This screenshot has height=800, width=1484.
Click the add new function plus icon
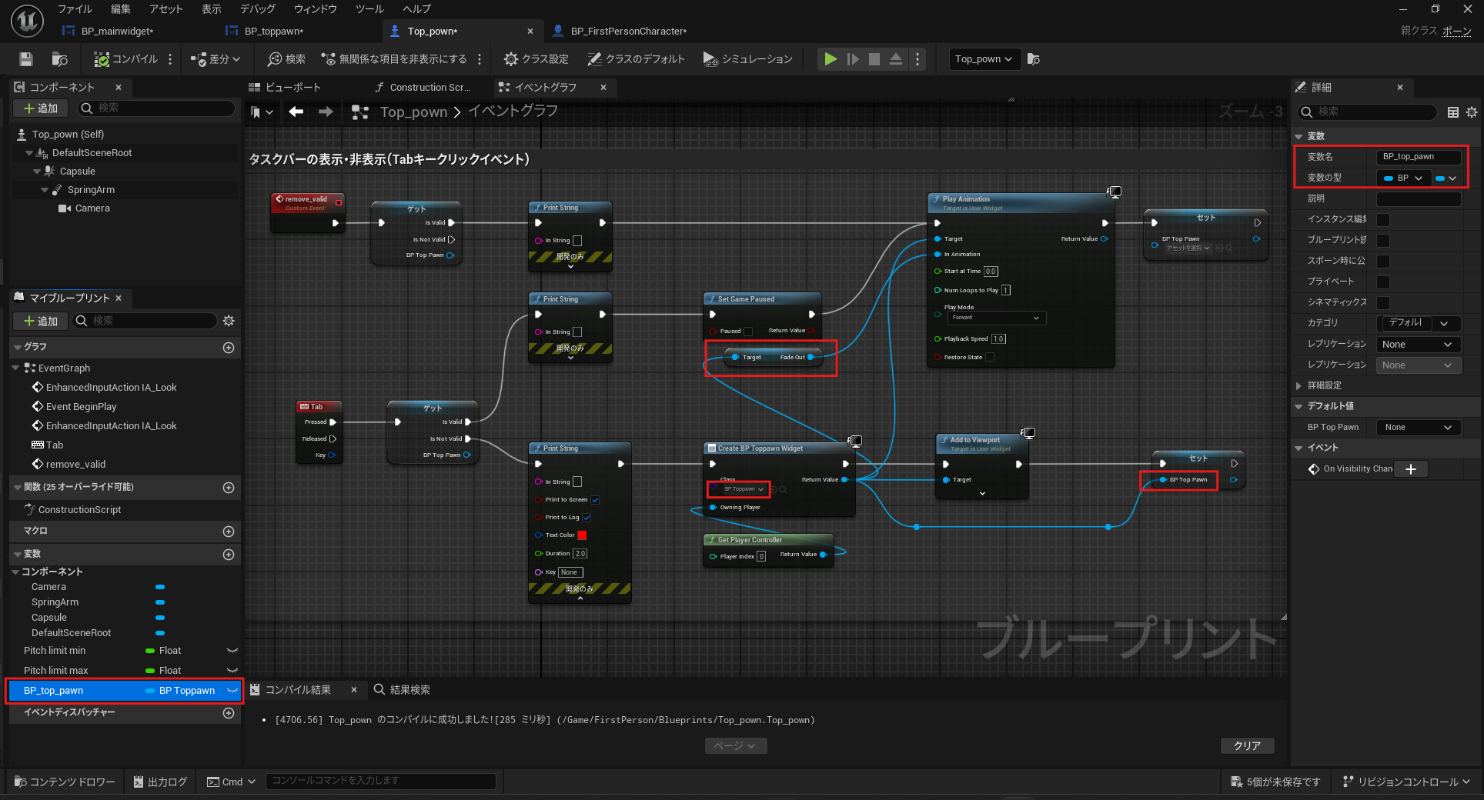pos(229,488)
